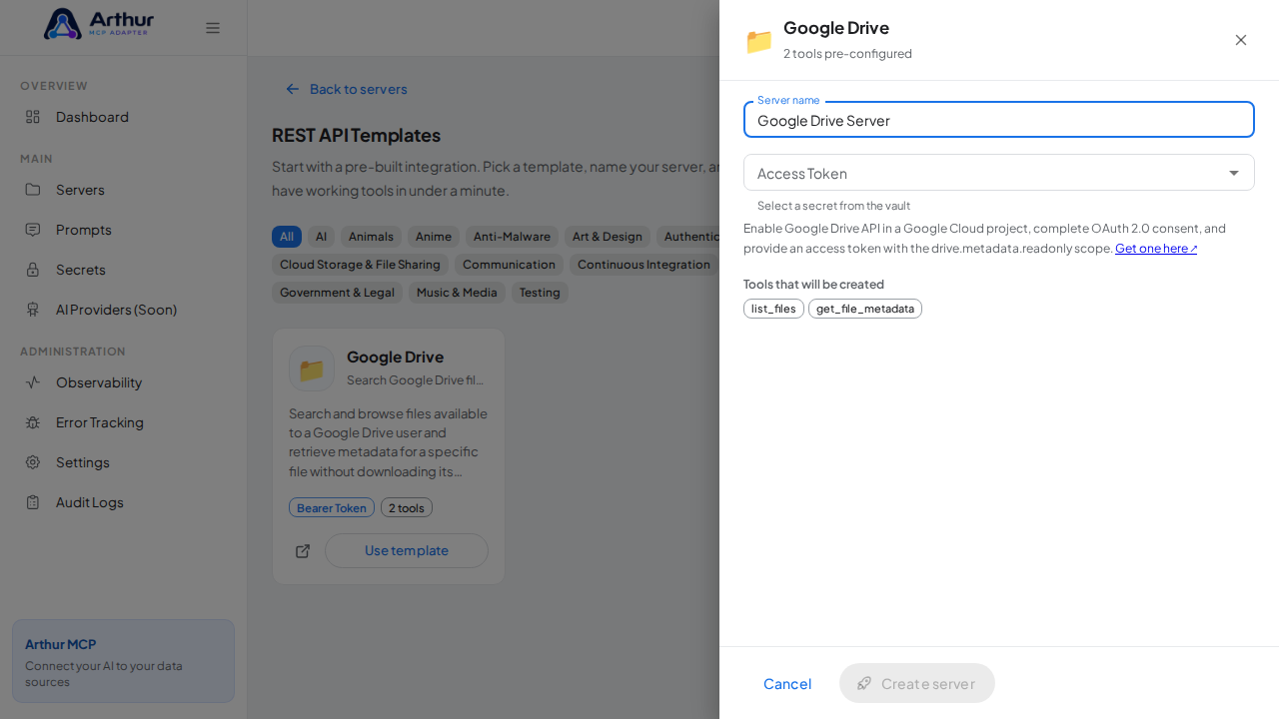Click the Google Drive card title
The image size is (1279, 719).
[x=395, y=357]
